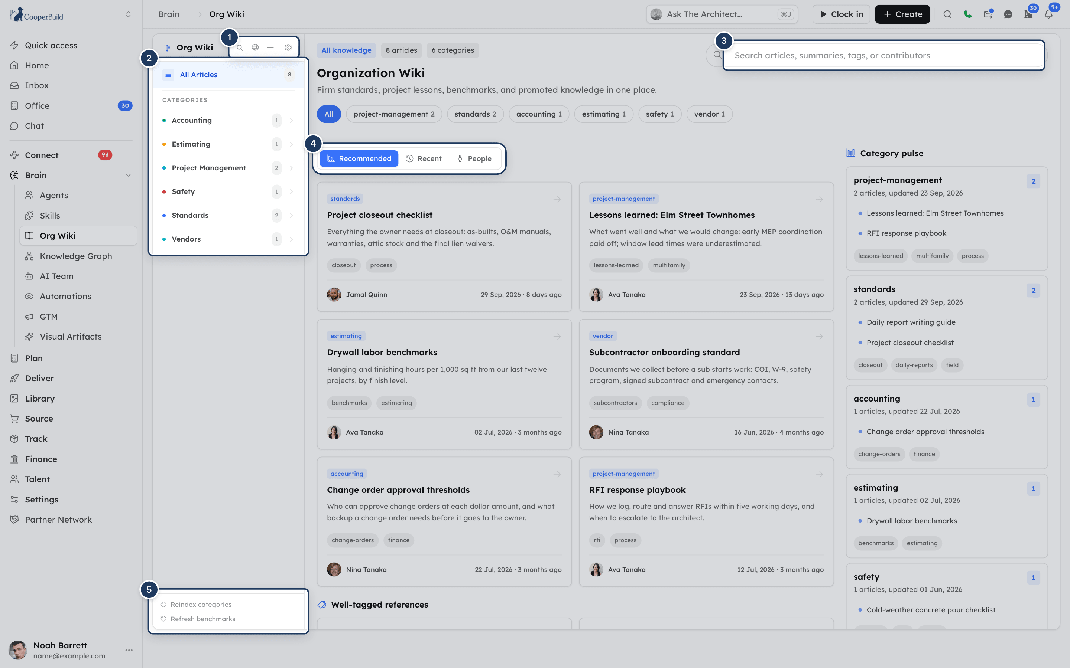Screen dimensions: 1070x668
Task: Open arrow on Drywall labor benchmarks card
Action: pos(557,337)
